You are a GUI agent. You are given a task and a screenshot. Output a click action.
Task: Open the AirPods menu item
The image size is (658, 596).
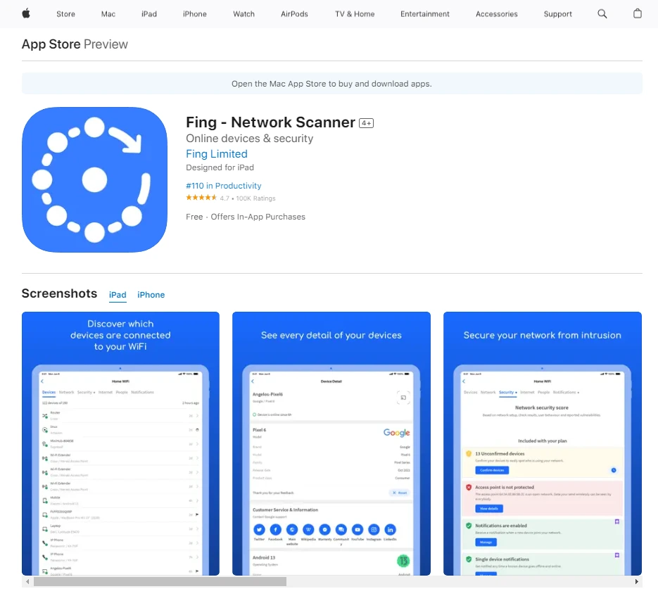pos(294,14)
